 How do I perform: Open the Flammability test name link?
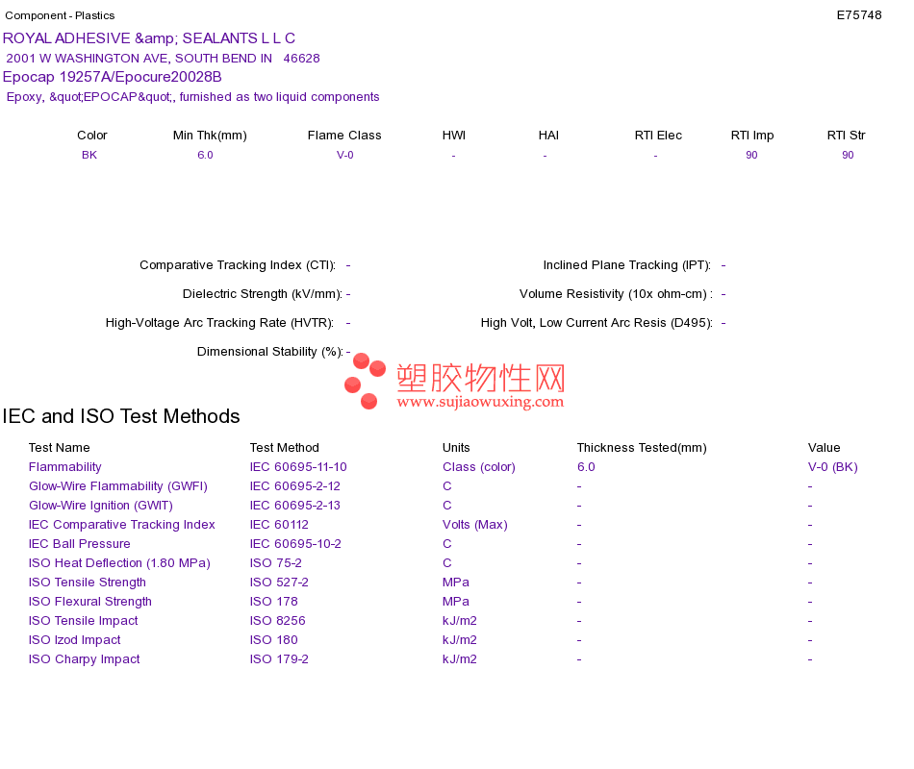tap(65, 466)
